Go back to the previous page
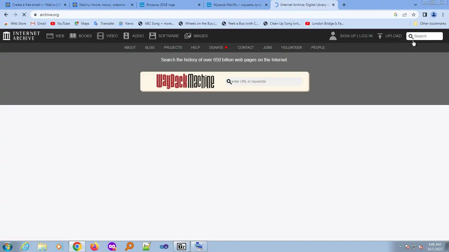Viewport: 449px width, 252px height. tap(6, 15)
